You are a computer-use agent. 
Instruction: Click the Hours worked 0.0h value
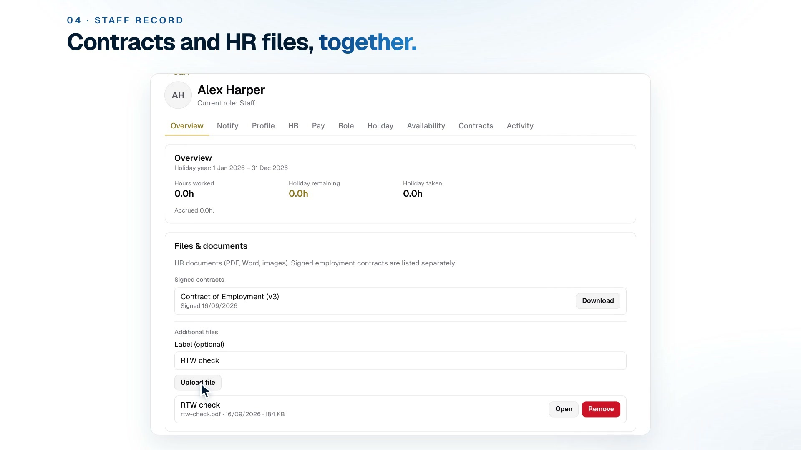coord(184,194)
